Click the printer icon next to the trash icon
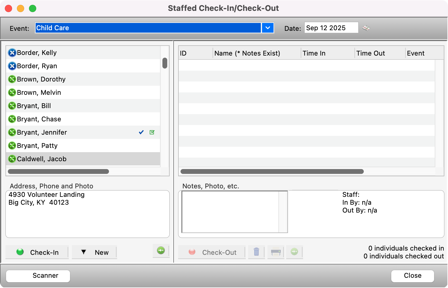Viewport: 448px width, 288px height. coord(275,252)
